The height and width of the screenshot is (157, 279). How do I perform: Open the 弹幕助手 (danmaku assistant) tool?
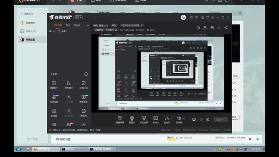pos(54,85)
